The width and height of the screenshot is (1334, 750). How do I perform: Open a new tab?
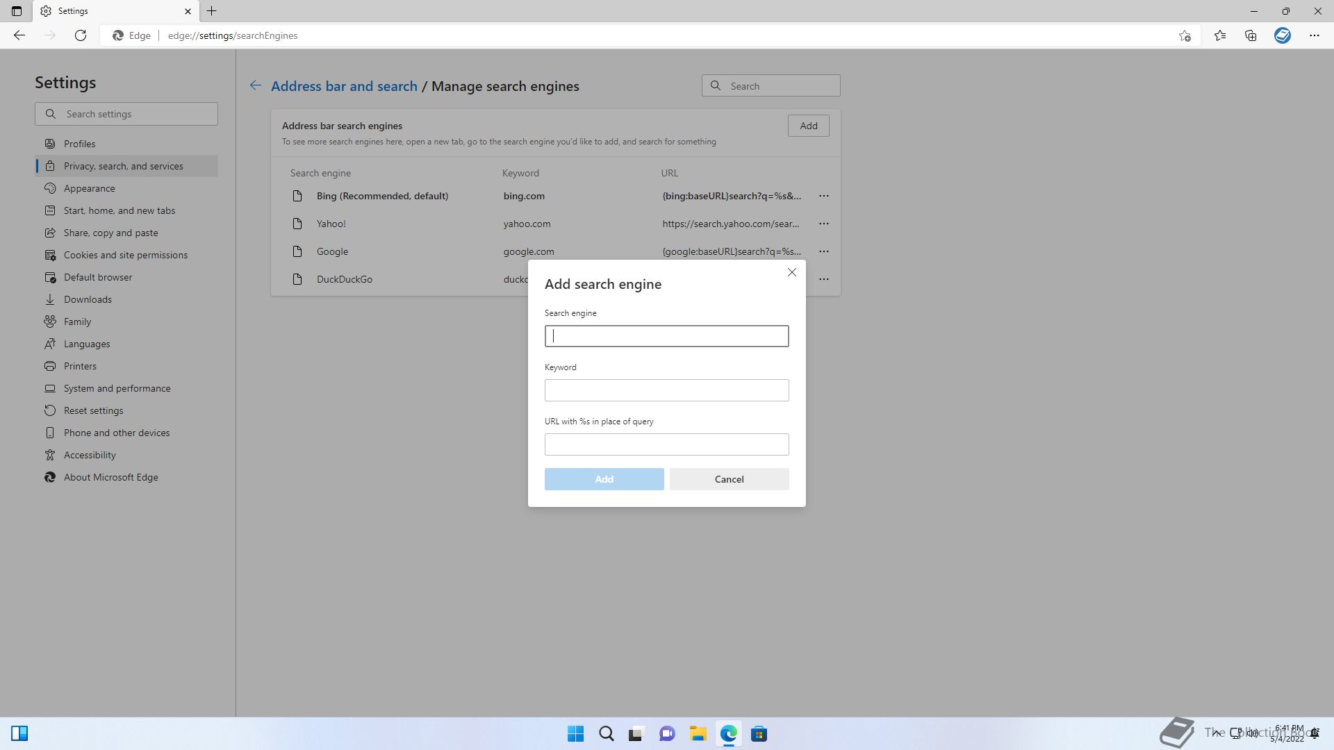pyautogui.click(x=212, y=11)
